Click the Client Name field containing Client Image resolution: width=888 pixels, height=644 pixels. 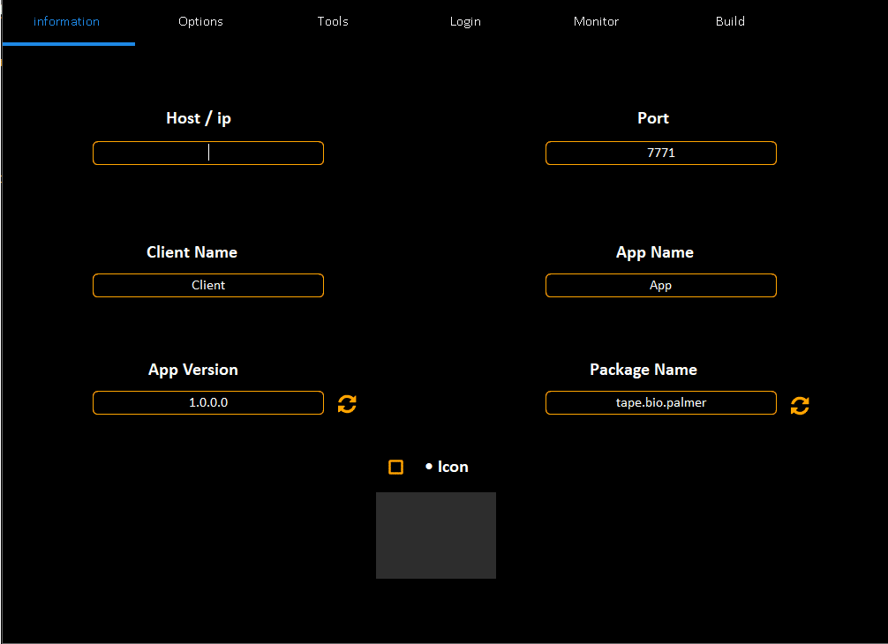(207, 285)
